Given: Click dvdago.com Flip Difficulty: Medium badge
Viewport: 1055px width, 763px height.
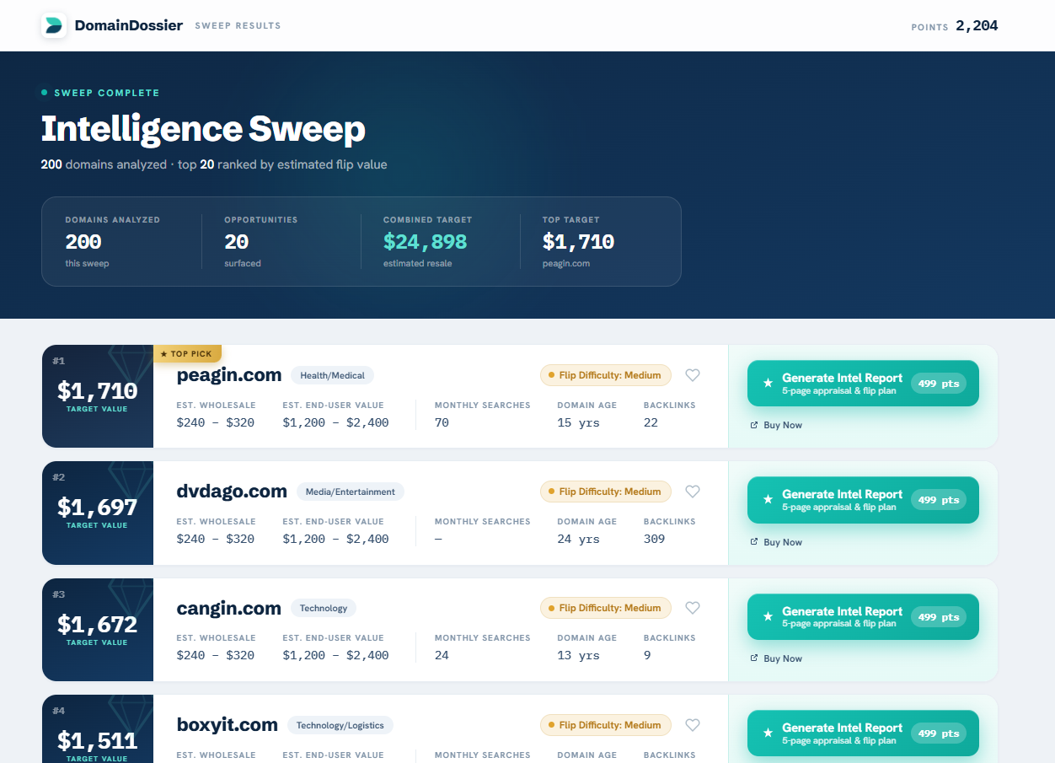Looking at the screenshot, I should pyautogui.click(x=606, y=492).
